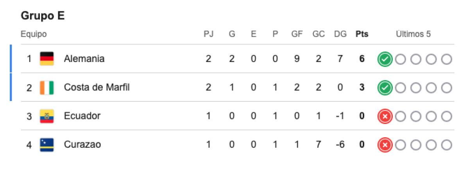The image size is (469, 170).
Task: Click Alemania's second empty match circle
Action: pos(415,59)
